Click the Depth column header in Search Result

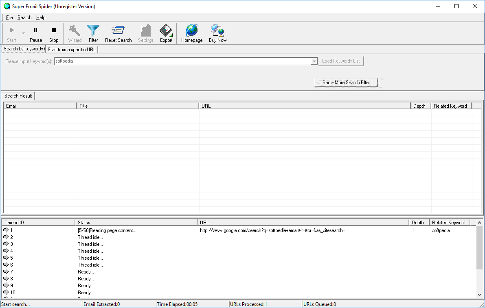[x=421, y=106]
